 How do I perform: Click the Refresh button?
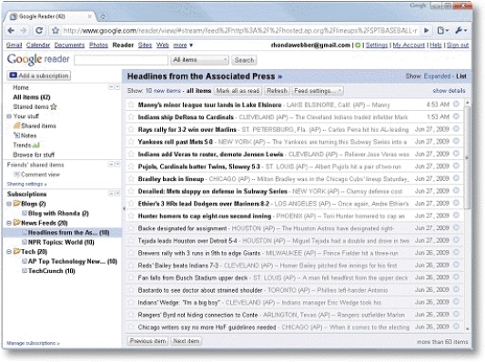point(277,91)
